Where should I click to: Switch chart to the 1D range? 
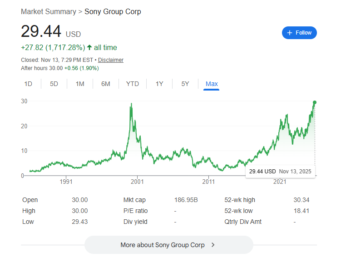[28, 84]
